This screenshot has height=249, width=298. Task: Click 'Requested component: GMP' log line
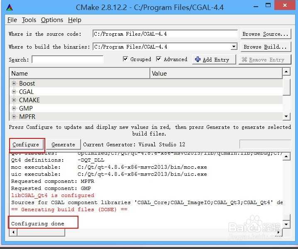click(51, 188)
